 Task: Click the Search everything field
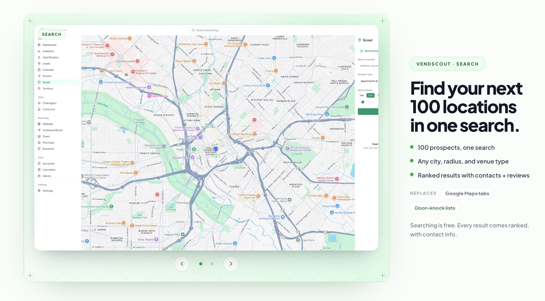(x=230, y=30)
